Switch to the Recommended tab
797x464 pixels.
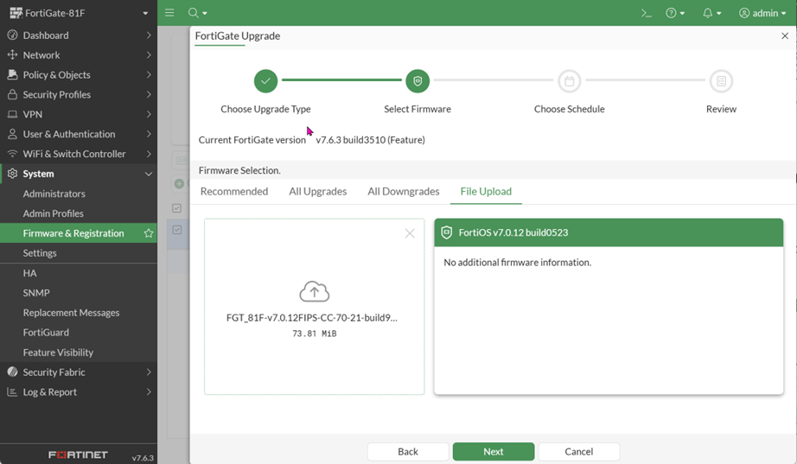pyautogui.click(x=234, y=191)
